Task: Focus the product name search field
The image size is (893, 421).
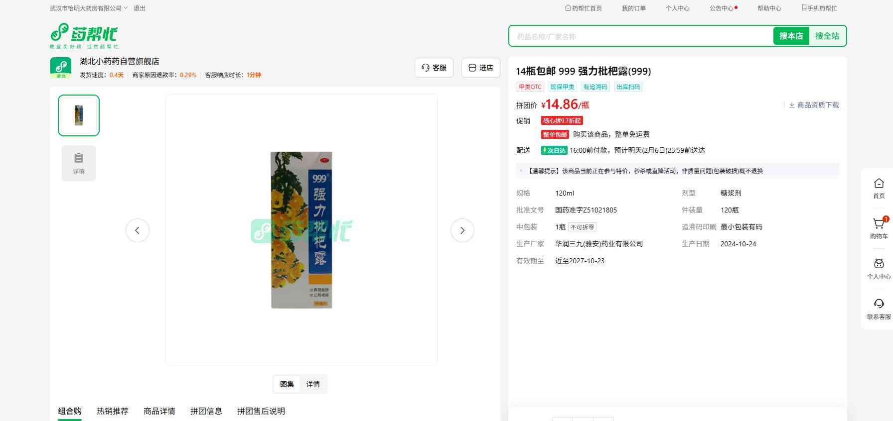Action: click(640, 36)
